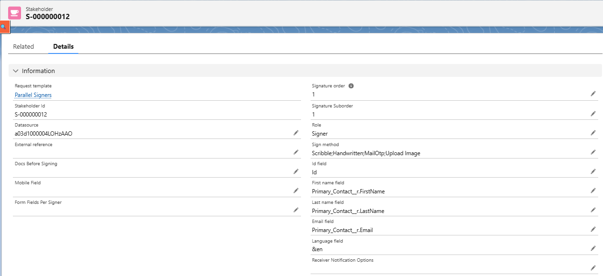Image resolution: width=603 pixels, height=276 pixels.
Task: Edit Mobile Field using pencil icon
Action: point(296,191)
